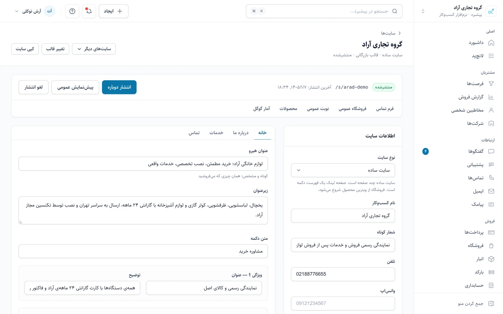
Task: Open تماس‌ها phone icon
Action: click(x=491, y=178)
